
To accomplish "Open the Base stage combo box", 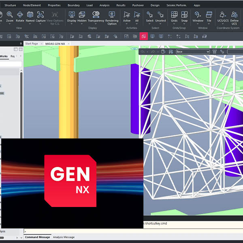I will 193,51.
